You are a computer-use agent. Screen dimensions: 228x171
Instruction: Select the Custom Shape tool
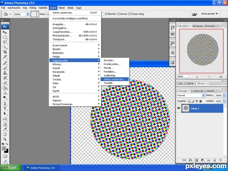[x=5, y=118]
